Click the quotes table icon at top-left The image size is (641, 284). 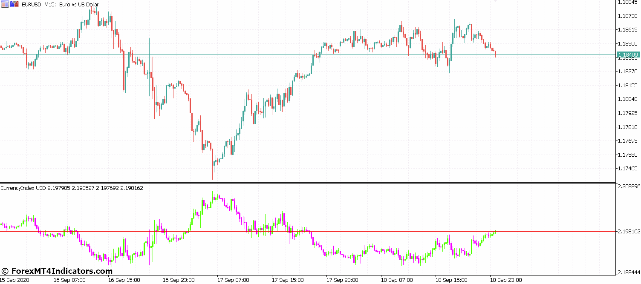click(x=4, y=4)
